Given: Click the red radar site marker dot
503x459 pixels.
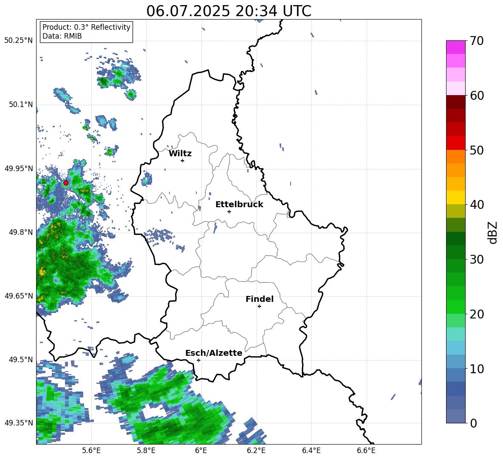Looking at the screenshot, I should point(66,183).
